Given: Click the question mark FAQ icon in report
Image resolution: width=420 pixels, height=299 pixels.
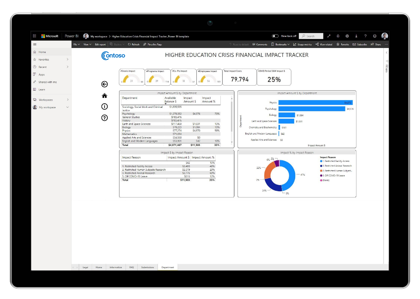Looking at the screenshot, I should (104, 118).
